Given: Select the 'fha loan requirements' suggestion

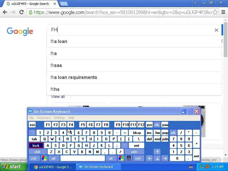Looking at the screenshot, I should click(x=134, y=77).
